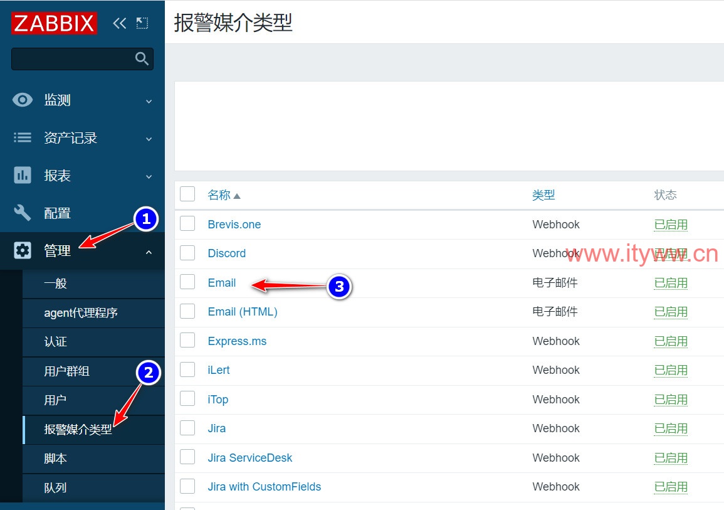Open the Email (HTML) media type
Screen dimensions: 724x510
[243, 312]
